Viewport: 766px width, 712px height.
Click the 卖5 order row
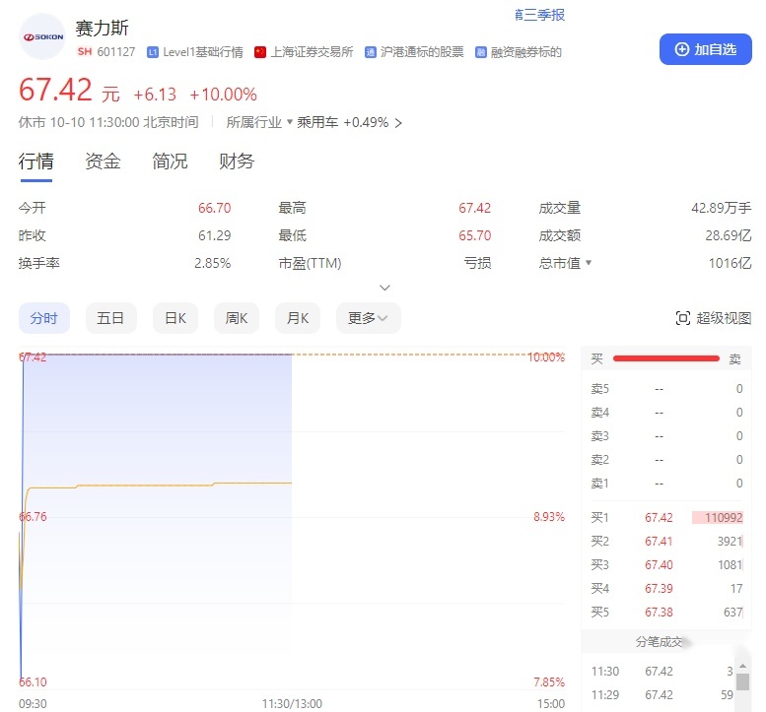click(666, 389)
